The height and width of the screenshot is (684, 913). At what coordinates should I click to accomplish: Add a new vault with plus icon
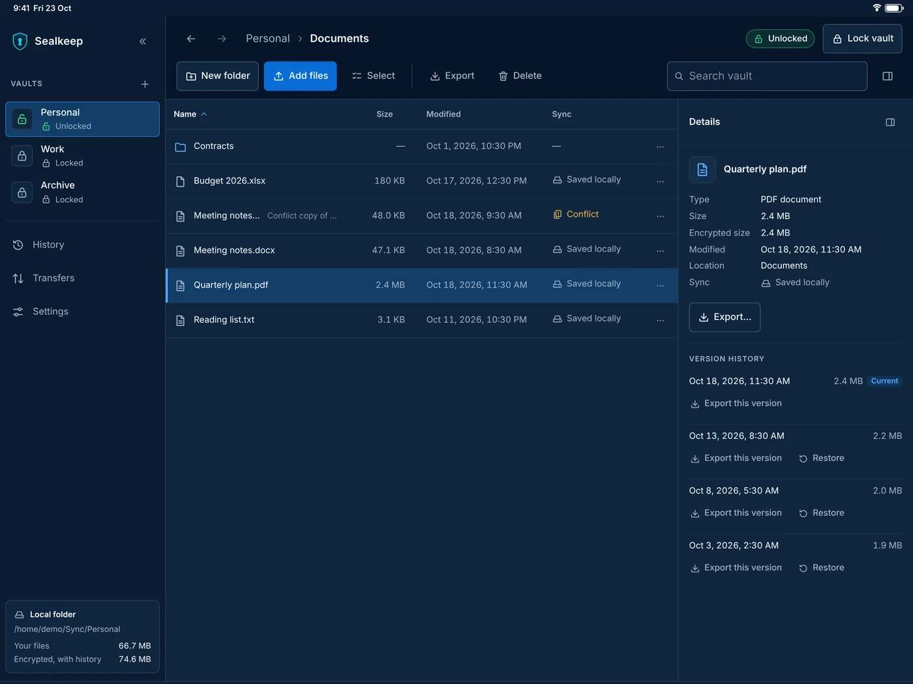tap(145, 84)
